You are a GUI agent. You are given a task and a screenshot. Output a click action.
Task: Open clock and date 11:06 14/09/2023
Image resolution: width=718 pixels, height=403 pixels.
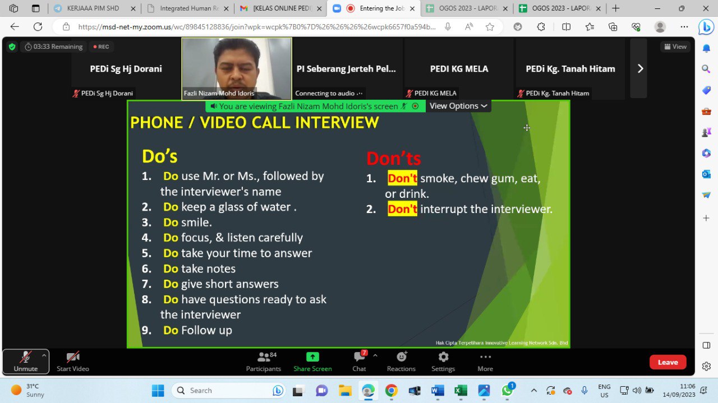679,391
